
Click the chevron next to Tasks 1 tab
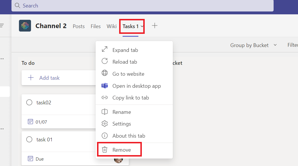tap(142, 26)
